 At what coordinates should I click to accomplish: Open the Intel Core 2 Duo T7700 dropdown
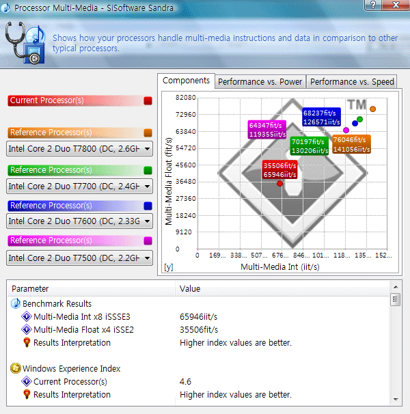coord(79,187)
